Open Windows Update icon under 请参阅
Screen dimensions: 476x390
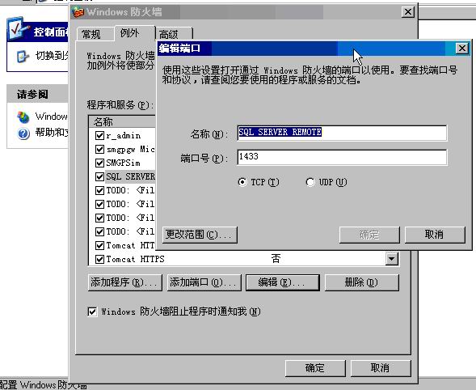23,117
